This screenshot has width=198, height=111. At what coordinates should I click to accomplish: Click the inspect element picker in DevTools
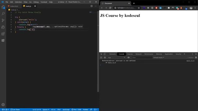coord(101,54)
